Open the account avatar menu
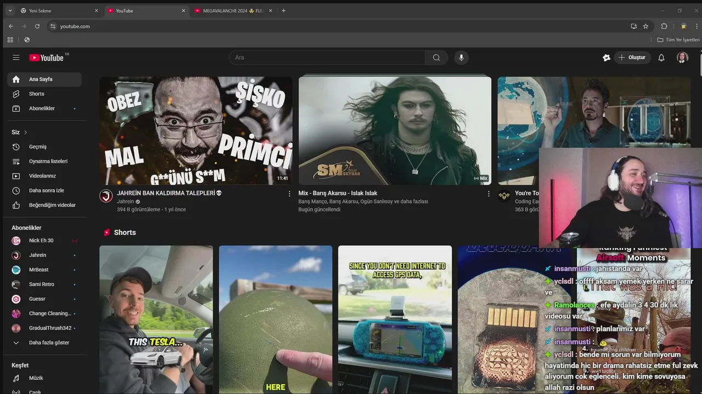Viewport: 702px width, 394px height. point(682,57)
